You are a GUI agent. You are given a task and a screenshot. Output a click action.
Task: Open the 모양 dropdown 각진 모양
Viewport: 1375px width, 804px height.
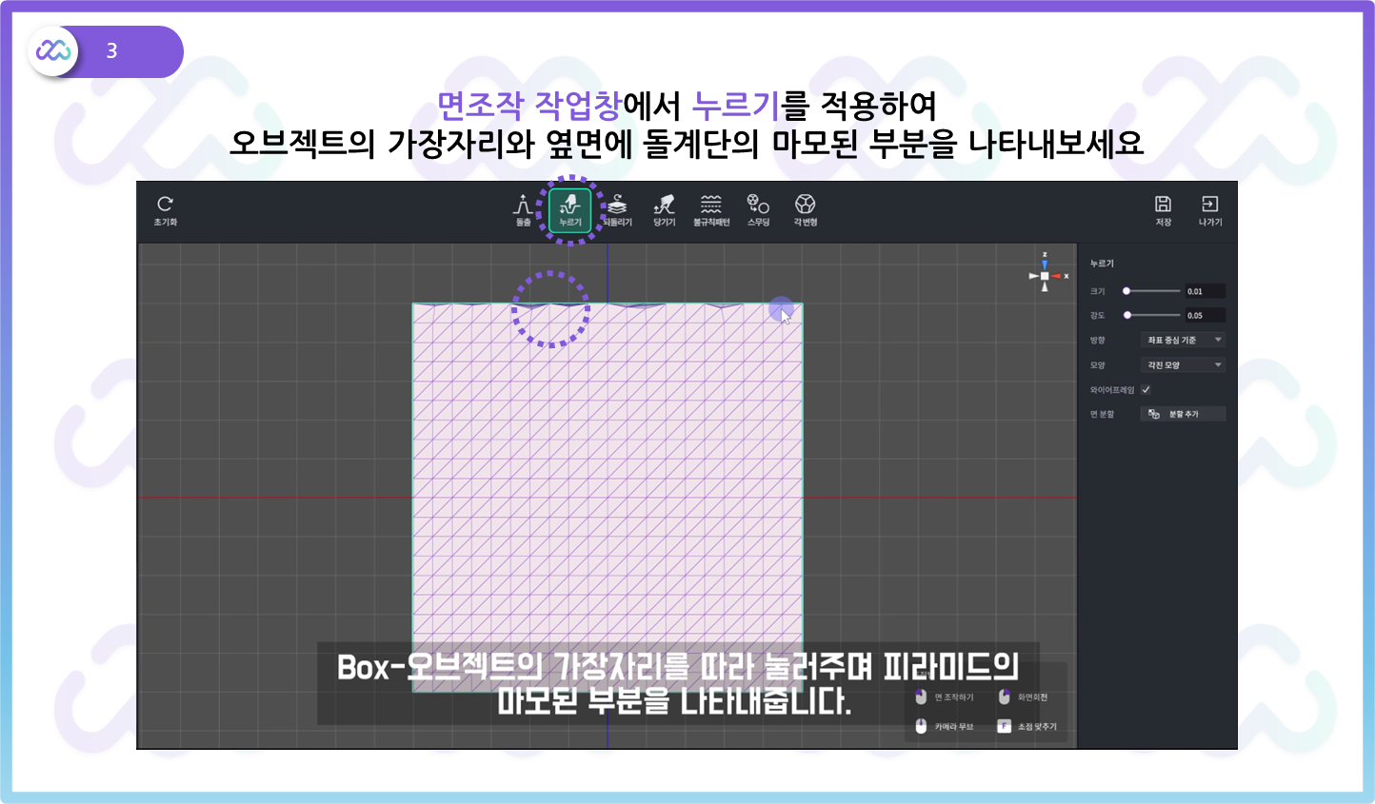click(x=1183, y=364)
